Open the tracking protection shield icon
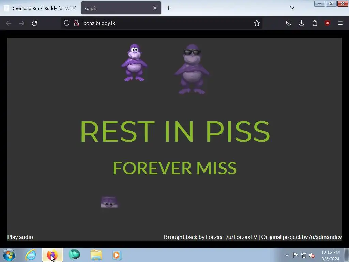 (x=66, y=23)
